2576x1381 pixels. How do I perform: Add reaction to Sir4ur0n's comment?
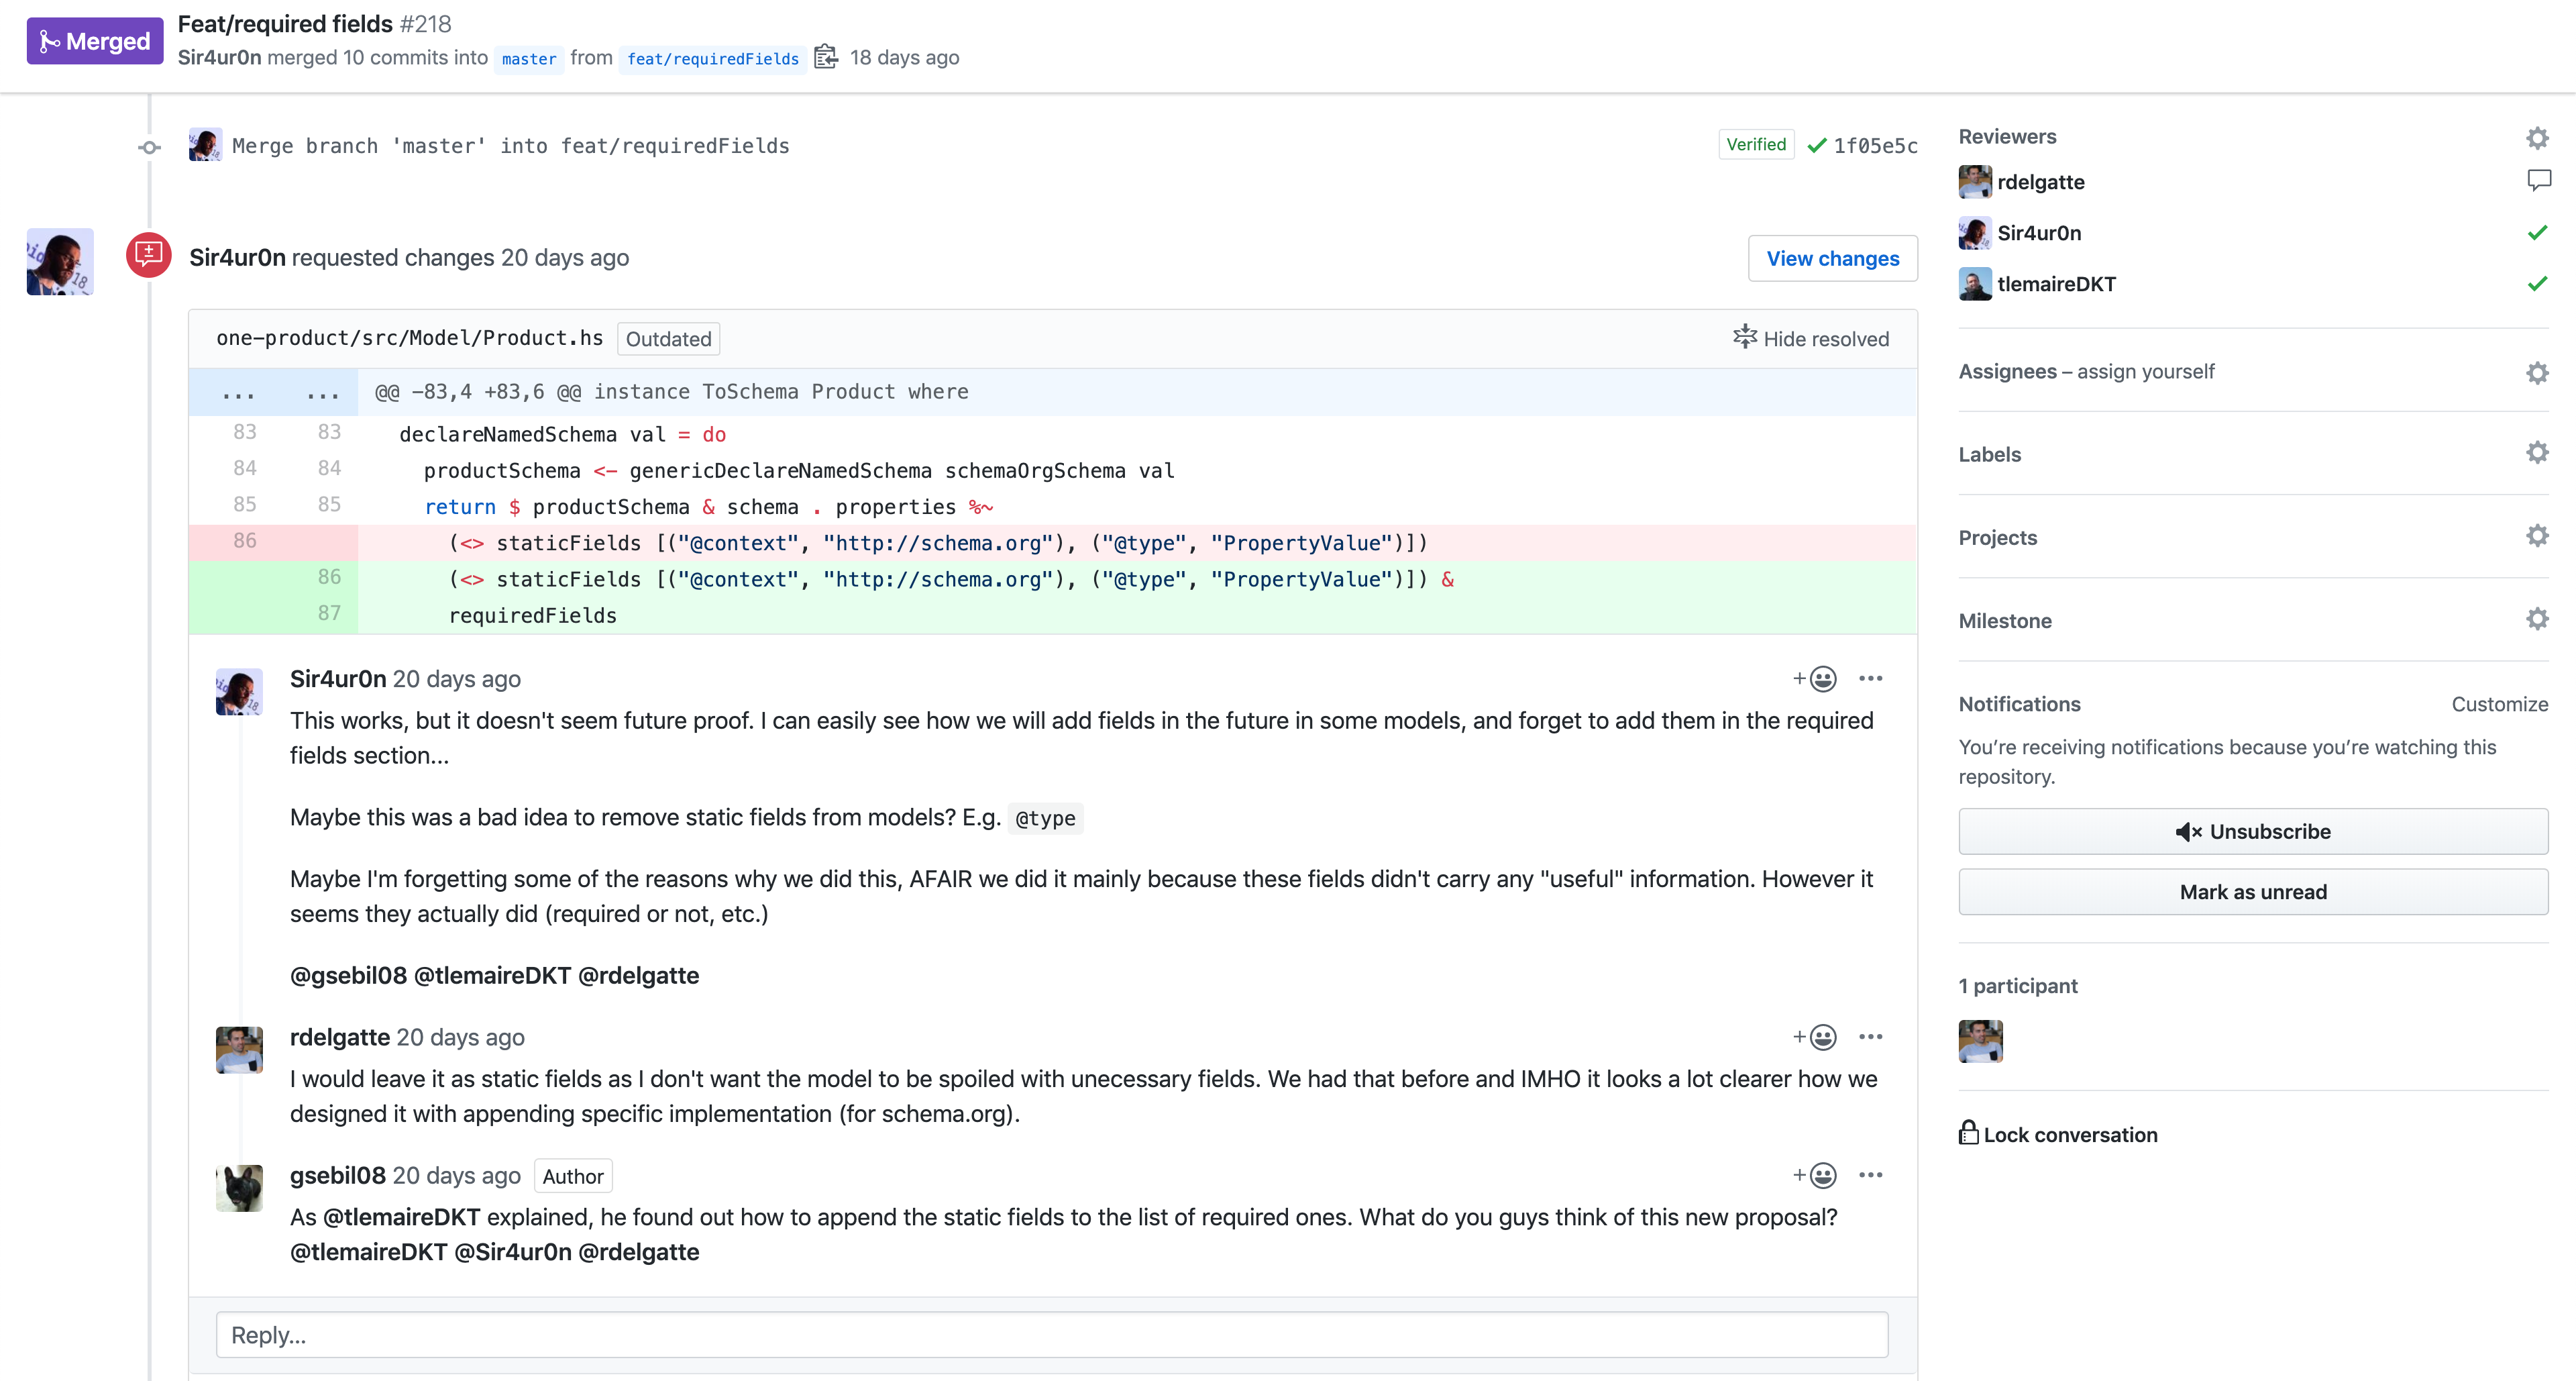pos(1814,679)
